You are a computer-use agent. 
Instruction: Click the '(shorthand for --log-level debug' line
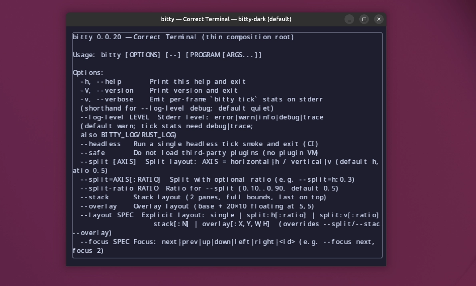[177, 108]
